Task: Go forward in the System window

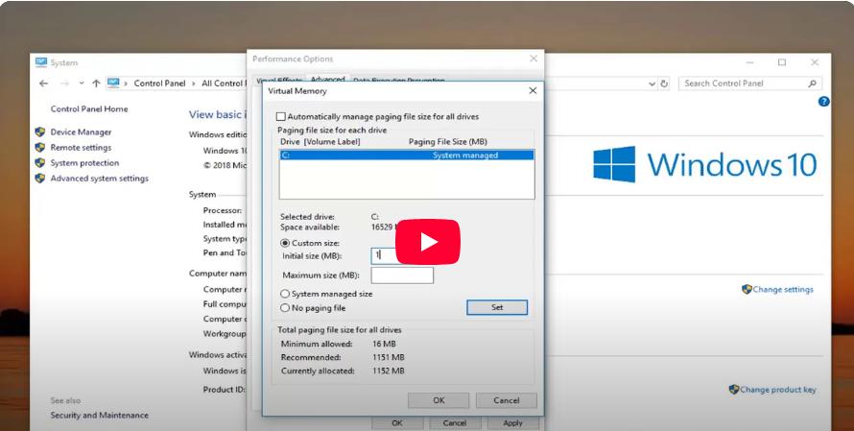Action: point(64,84)
